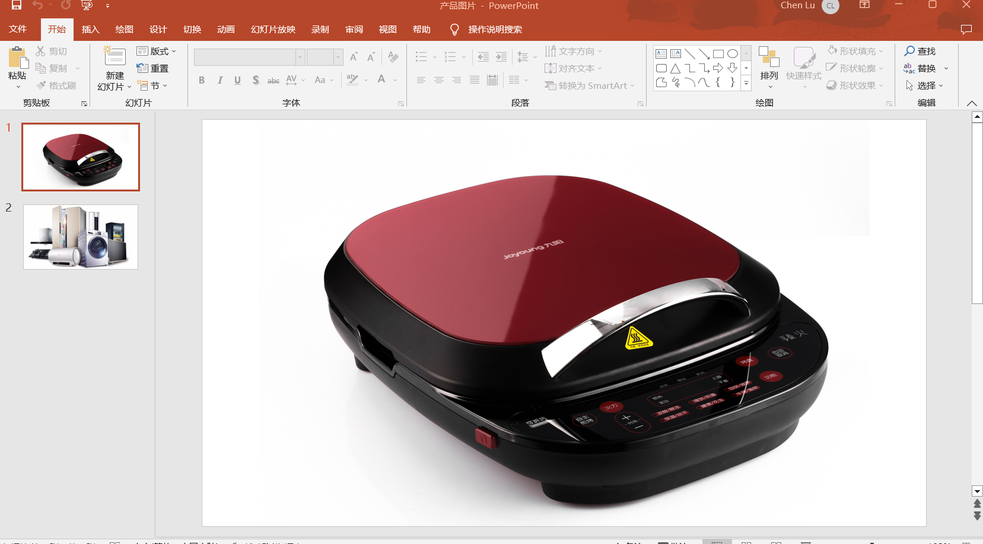Toggle center text alignment
This screenshot has height=544, width=983.
click(x=438, y=80)
